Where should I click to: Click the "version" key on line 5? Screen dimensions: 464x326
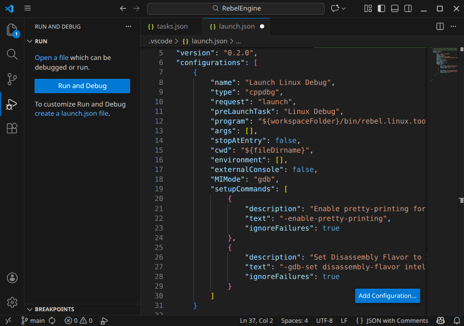coord(195,53)
